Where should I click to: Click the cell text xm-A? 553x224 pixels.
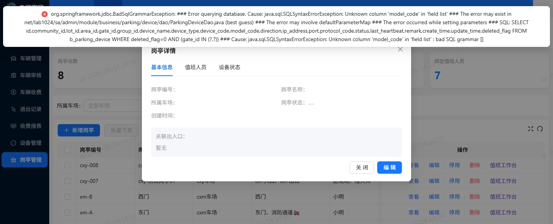(x=86, y=212)
